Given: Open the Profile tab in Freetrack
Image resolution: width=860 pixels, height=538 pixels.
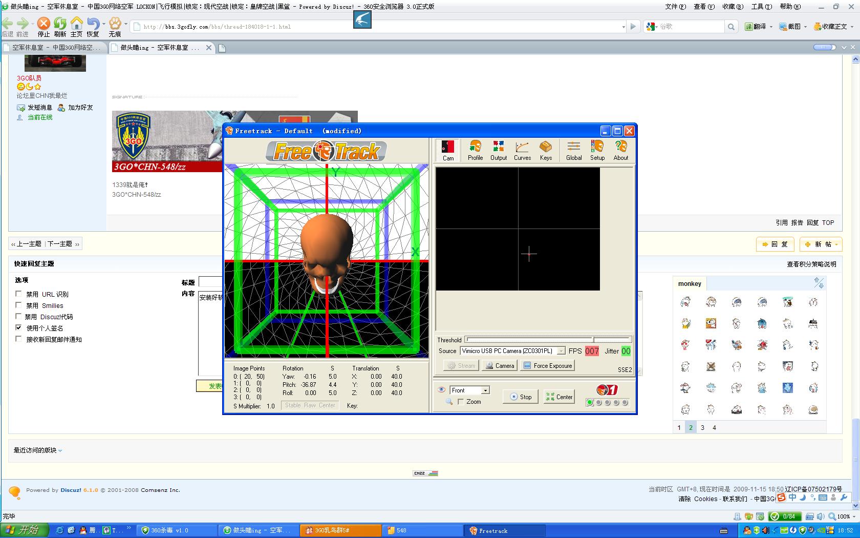Looking at the screenshot, I should point(475,151).
